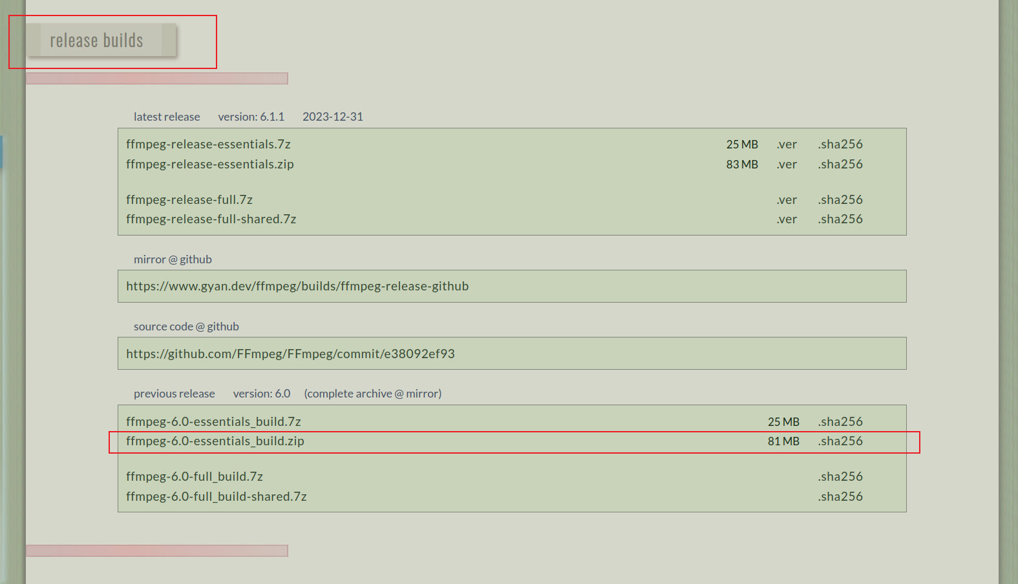
Task: Download ffmpeg-release-essentials.zip
Action: 210,164
